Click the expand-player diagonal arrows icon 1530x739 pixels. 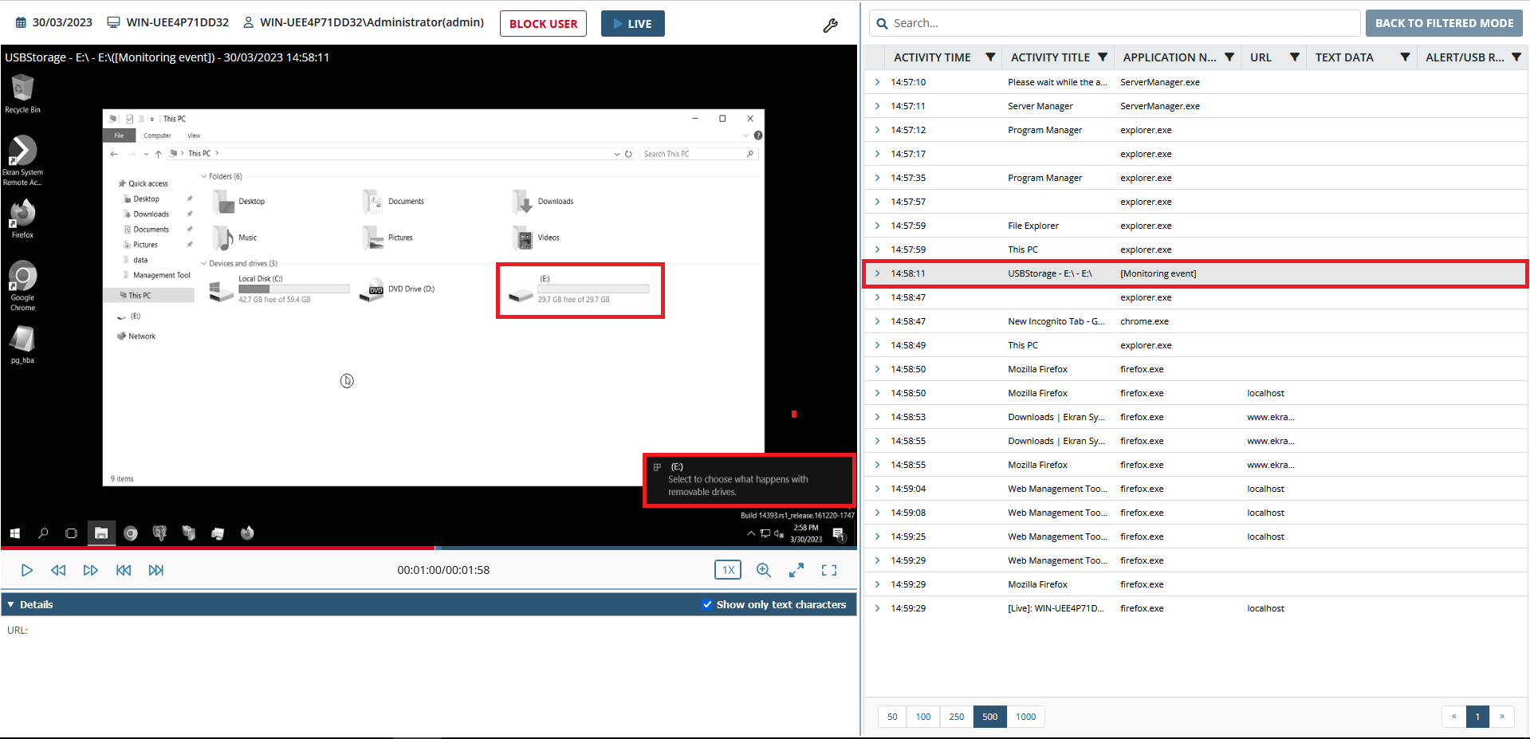[x=796, y=570]
